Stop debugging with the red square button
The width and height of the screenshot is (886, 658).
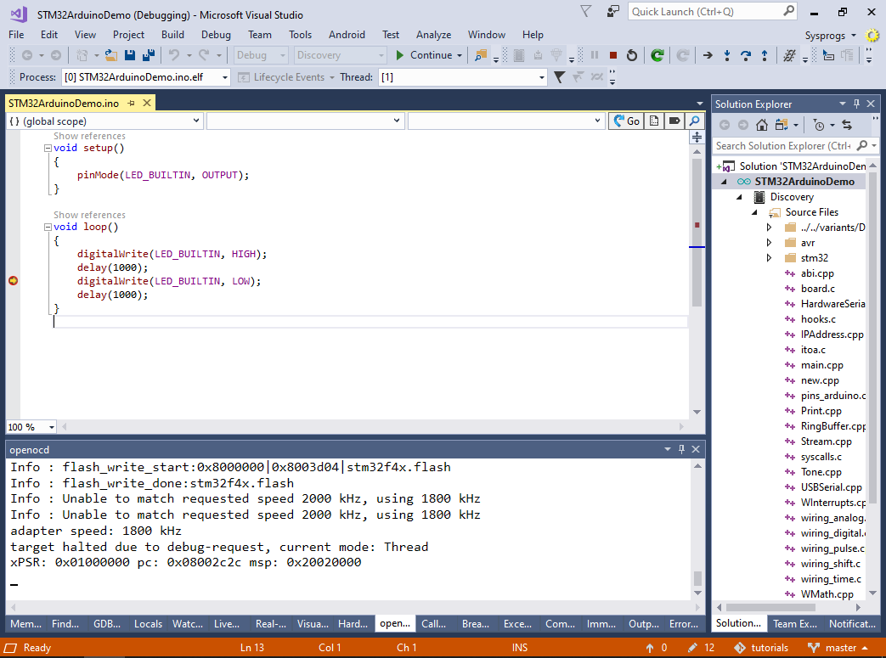613,55
